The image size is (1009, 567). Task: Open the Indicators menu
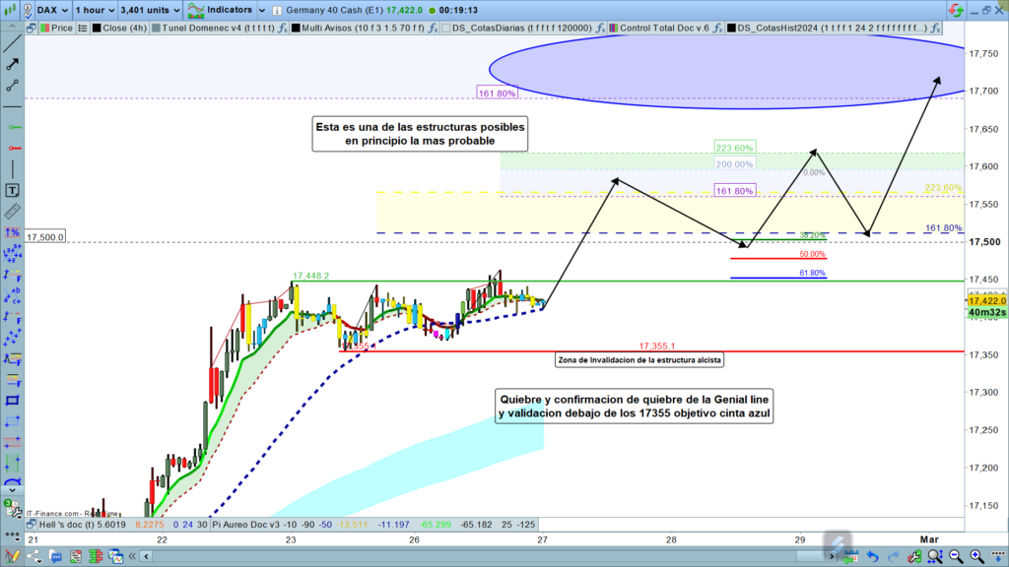pyautogui.click(x=223, y=10)
